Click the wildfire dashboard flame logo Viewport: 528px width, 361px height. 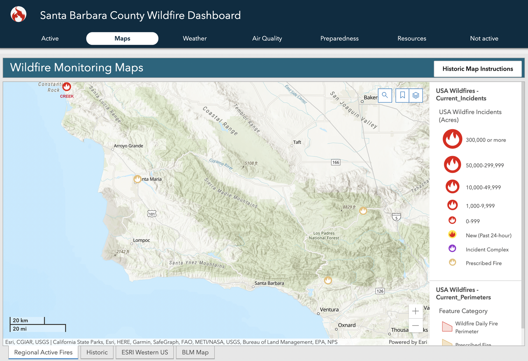click(x=18, y=14)
